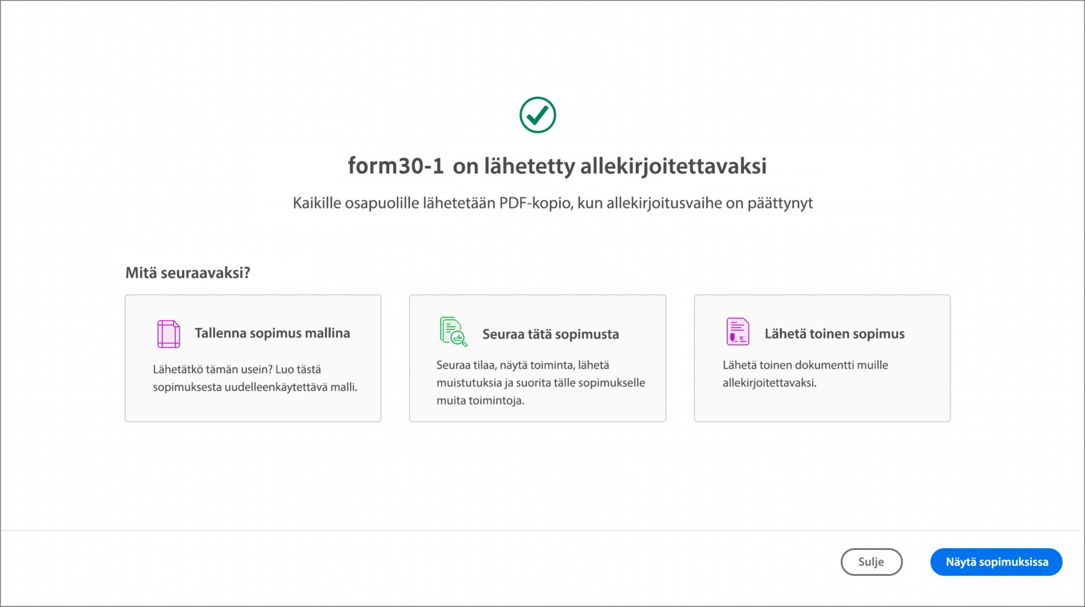Select the reusable template description text
This screenshot has height=607, width=1085.
[x=255, y=378]
